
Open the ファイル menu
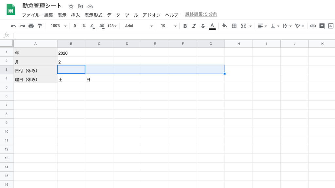[31, 15]
